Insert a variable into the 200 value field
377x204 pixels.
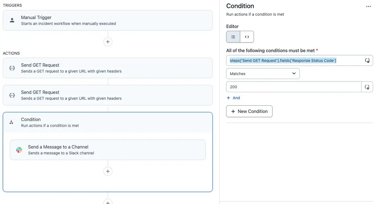coord(367,87)
